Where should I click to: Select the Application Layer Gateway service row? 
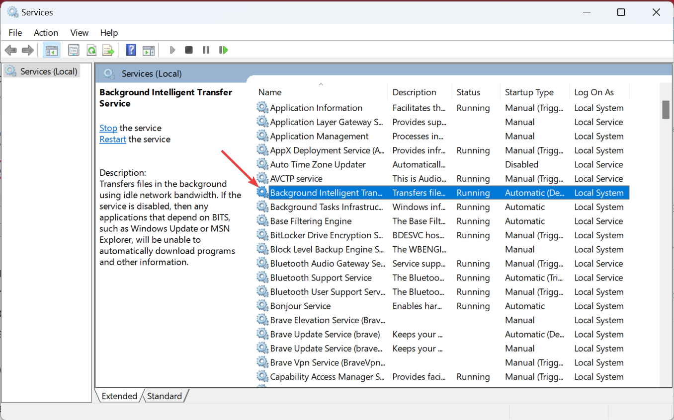[x=443, y=122]
